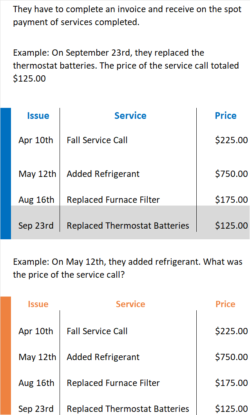This screenshot has height=415, width=250.
Task: Select "Apr 10th" in the blue table
Action: (36, 140)
